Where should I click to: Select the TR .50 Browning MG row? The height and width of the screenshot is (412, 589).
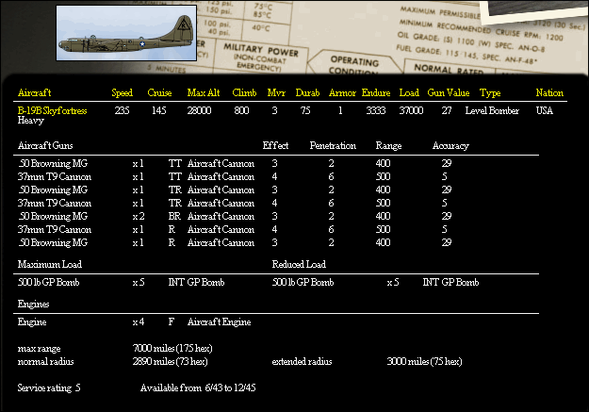(235, 190)
